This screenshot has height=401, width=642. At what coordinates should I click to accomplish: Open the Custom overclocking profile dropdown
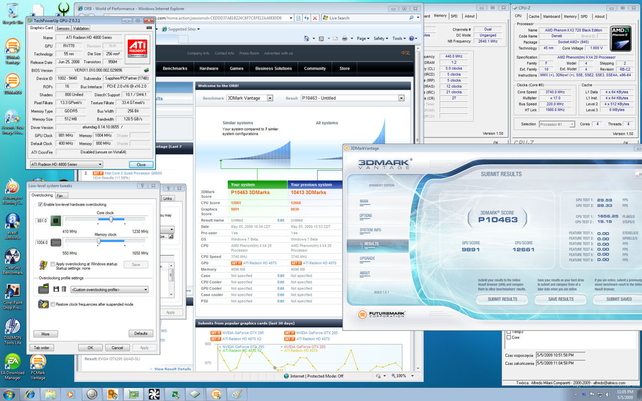(x=109, y=289)
